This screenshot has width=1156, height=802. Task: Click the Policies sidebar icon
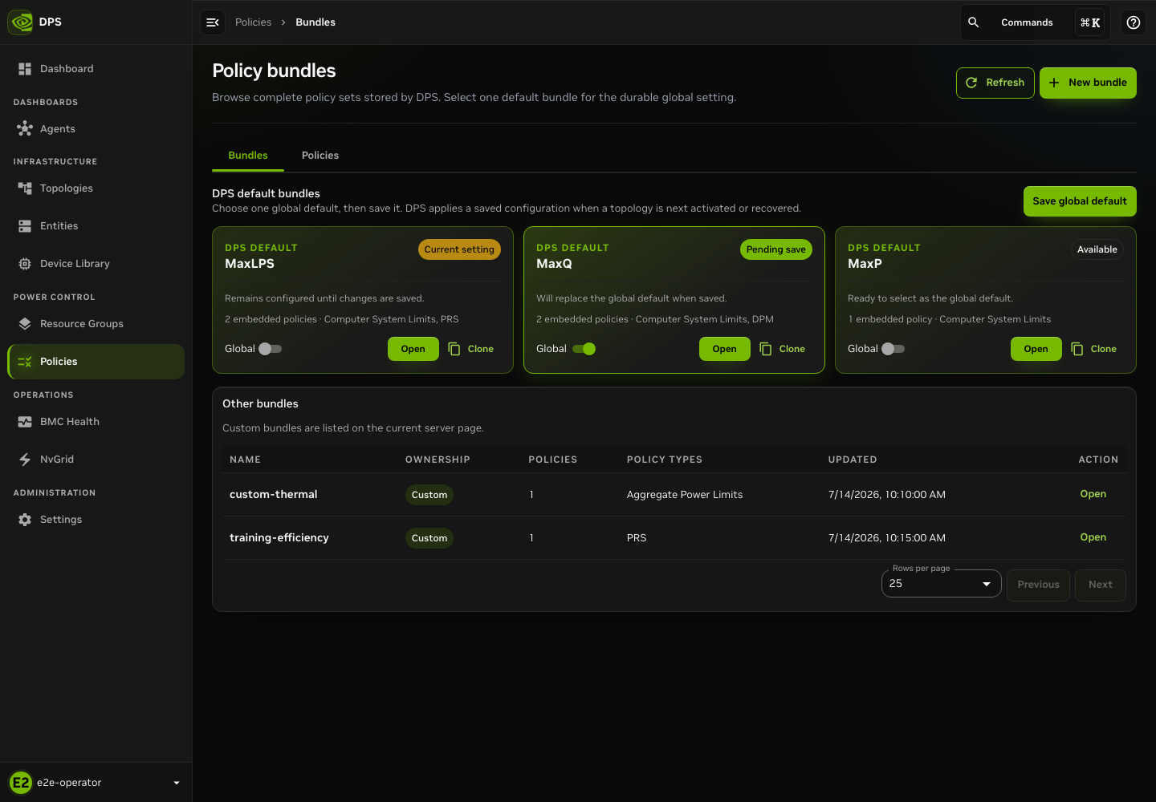click(x=25, y=362)
